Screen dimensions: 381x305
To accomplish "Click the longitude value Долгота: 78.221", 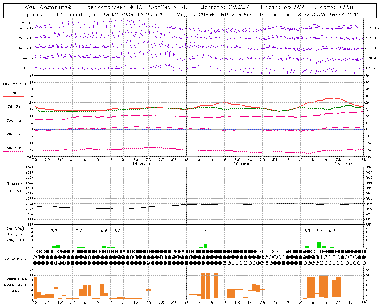I will (x=225, y=7).
